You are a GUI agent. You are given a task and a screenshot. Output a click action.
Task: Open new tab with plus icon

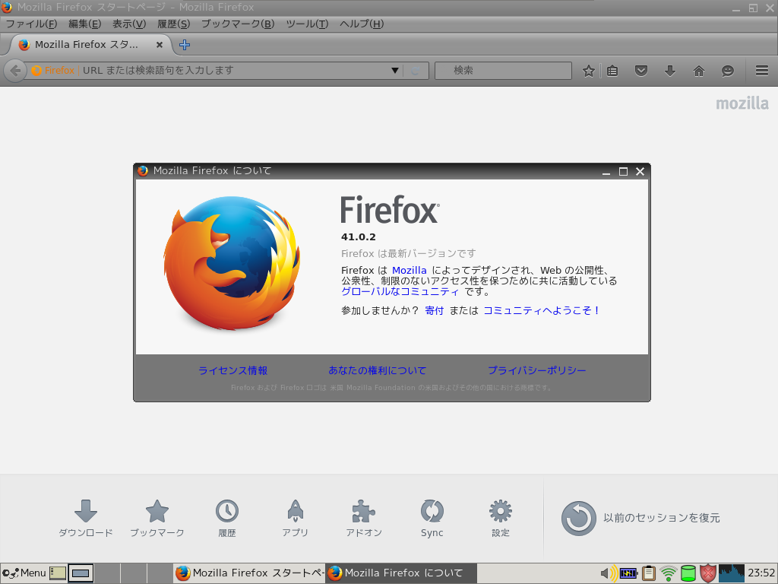[185, 45]
